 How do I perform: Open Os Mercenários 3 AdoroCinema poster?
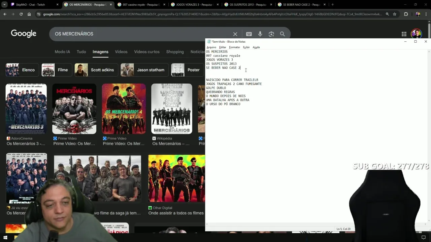(x=26, y=109)
